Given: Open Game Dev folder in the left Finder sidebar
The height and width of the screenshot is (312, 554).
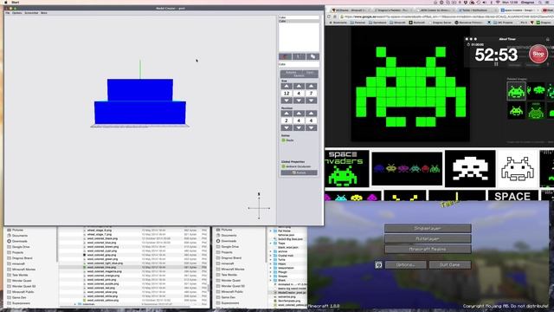Looking at the screenshot, I should coord(16,297).
